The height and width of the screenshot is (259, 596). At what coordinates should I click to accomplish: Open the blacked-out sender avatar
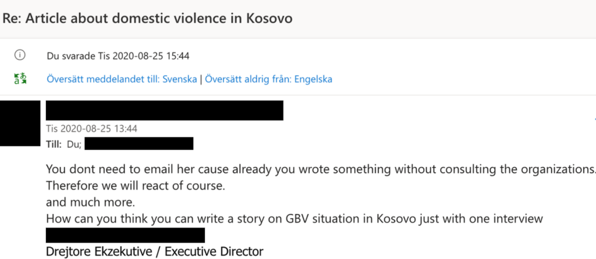pyautogui.click(x=20, y=123)
